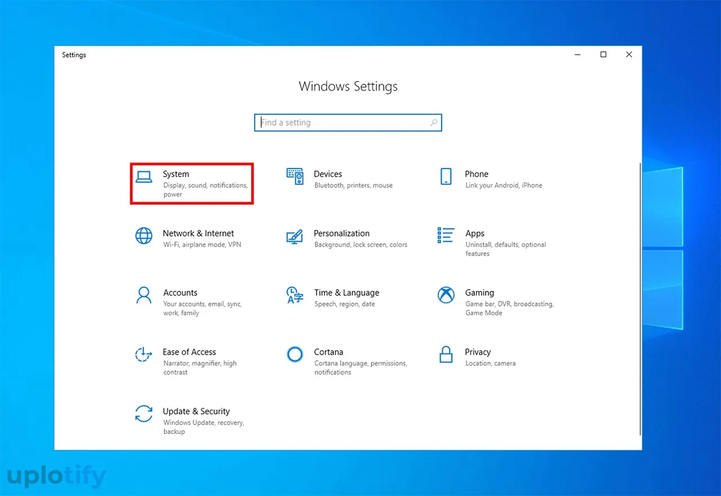Open the Gaming label
The image size is (721, 496).
(x=479, y=293)
